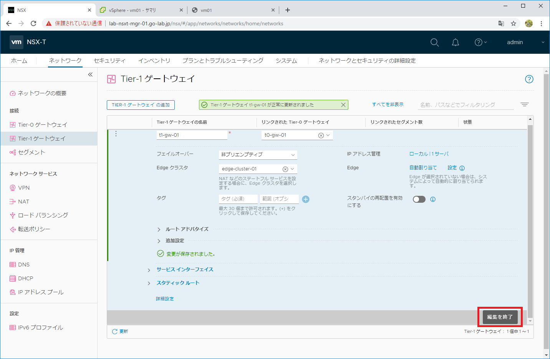
Task: Open ネットワークとセキュリティの詳細設定 tab
Action: pyautogui.click(x=367, y=61)
